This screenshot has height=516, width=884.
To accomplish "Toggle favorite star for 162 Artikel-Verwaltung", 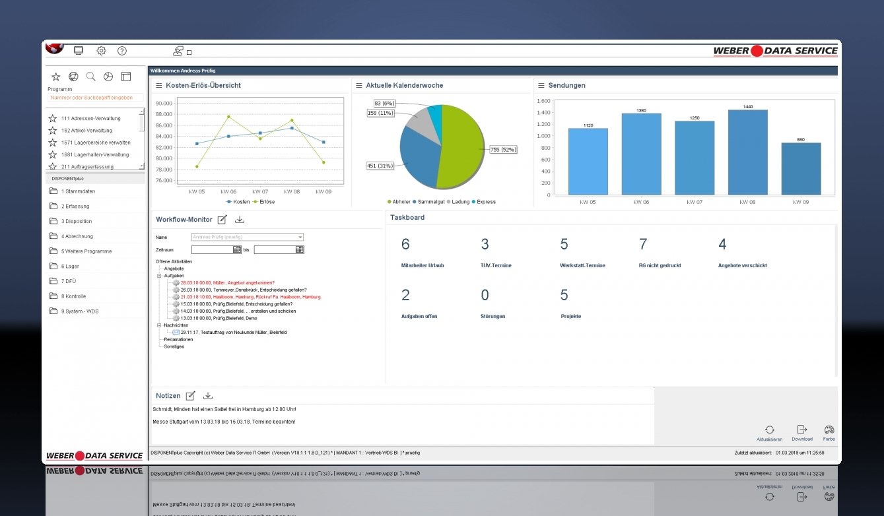I will [52, 131].
